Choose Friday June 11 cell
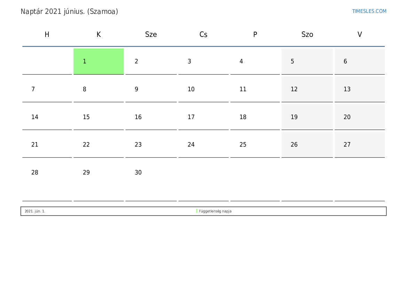407x288 pixels. (255, 89)
